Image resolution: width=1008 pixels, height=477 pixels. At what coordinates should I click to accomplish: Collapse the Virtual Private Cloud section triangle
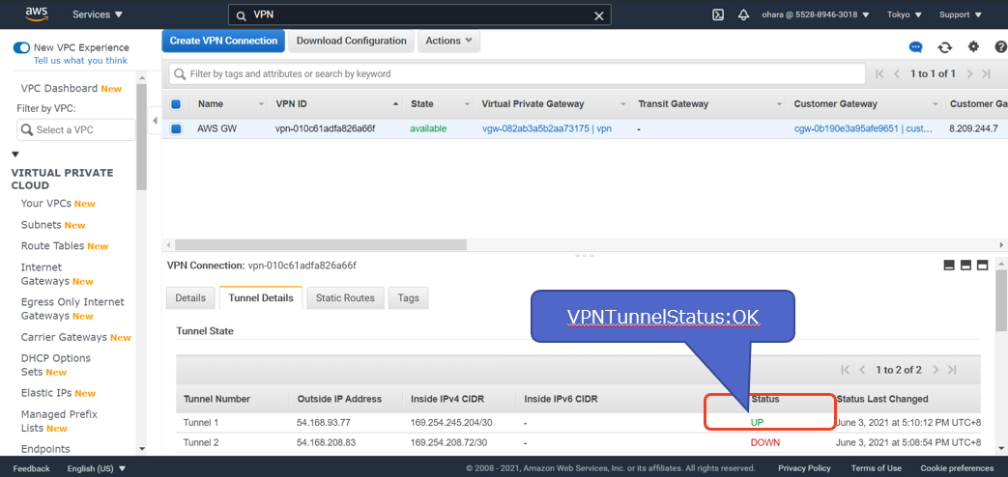point(15,154)
